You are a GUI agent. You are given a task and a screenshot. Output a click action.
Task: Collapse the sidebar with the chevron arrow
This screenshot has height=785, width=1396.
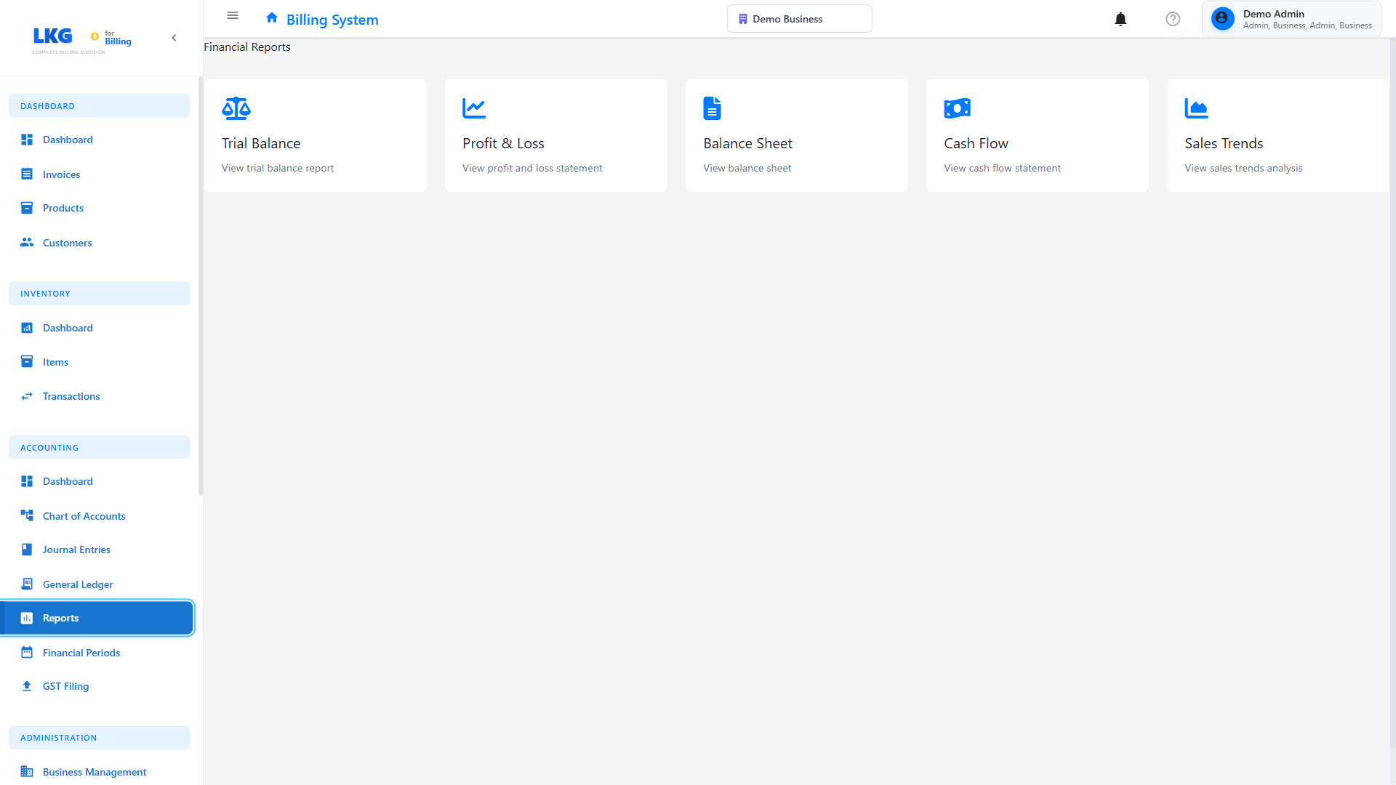click(174, 37)
